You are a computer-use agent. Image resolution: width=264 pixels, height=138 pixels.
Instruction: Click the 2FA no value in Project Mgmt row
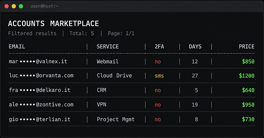coord(158,119)
